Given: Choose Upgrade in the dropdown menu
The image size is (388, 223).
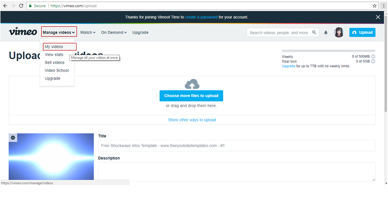Looking at the screenshot, I should [x=52, y=78].
